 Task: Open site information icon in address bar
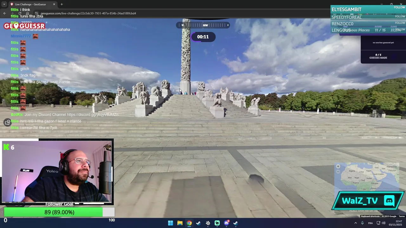(x=36, y=13)
